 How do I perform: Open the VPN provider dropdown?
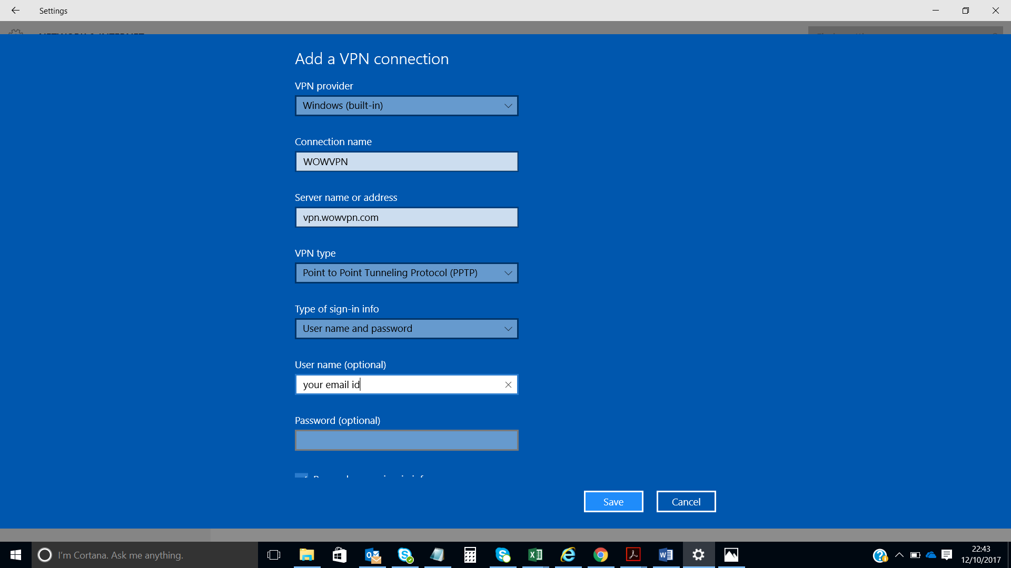coord(407,106)
